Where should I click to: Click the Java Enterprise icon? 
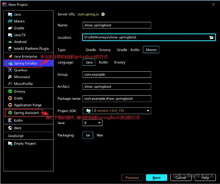point(10,57)
